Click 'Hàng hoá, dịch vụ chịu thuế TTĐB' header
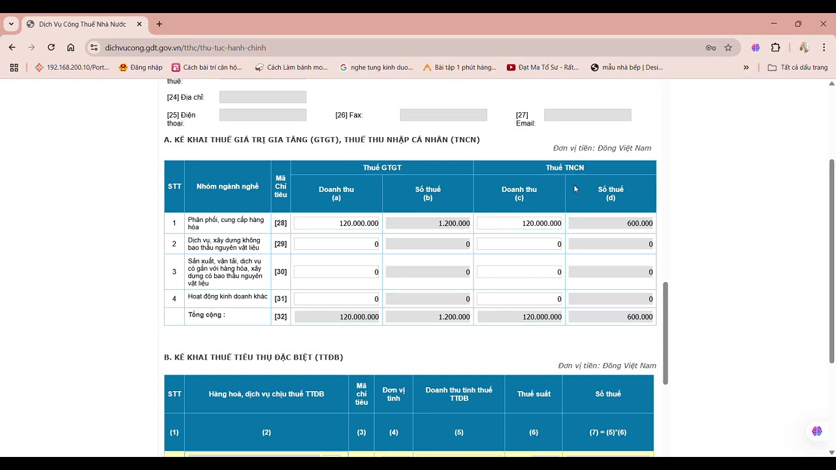The image size is (836, 470). coord(266,394)
